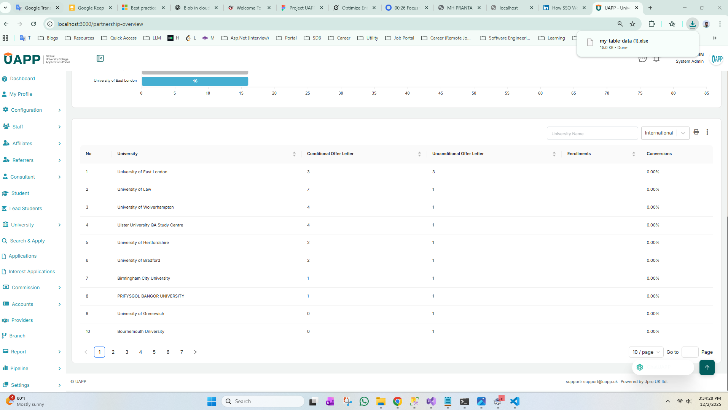This screenshot has width=728, height=410.
Task: Sort by Enrollments column
Action: tap(634, 154)
